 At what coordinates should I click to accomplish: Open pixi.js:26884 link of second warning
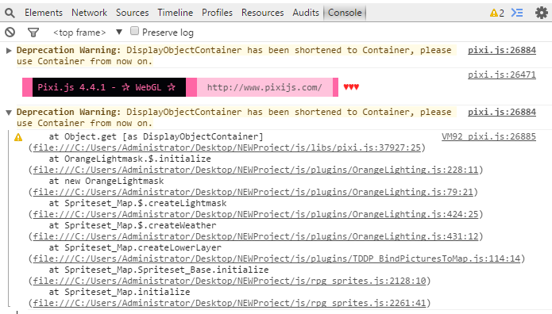tap(502, 112)
